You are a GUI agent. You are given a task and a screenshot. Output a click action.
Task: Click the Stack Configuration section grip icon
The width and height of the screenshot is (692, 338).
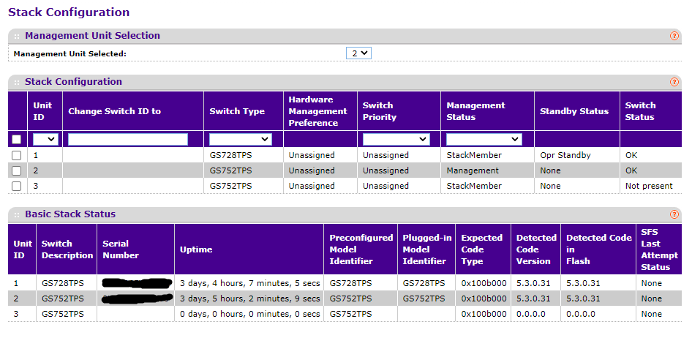click(17, 82)
